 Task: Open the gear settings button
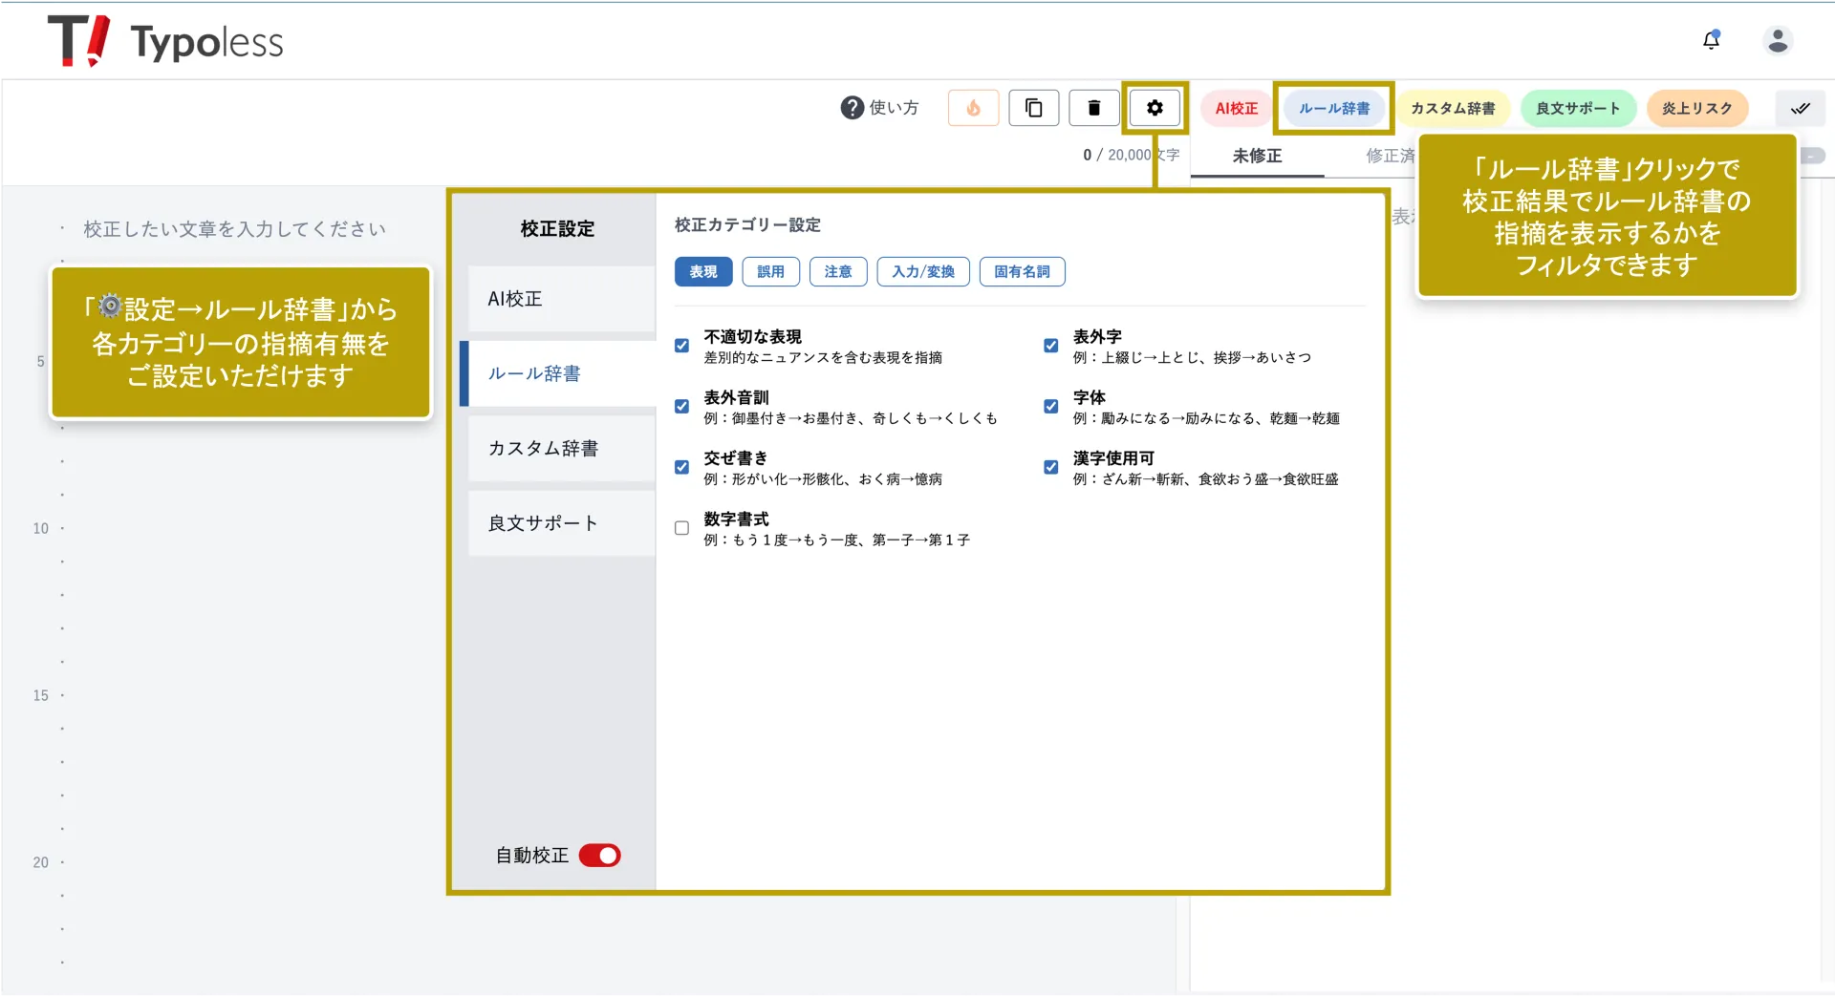[x=1155, y=108]
